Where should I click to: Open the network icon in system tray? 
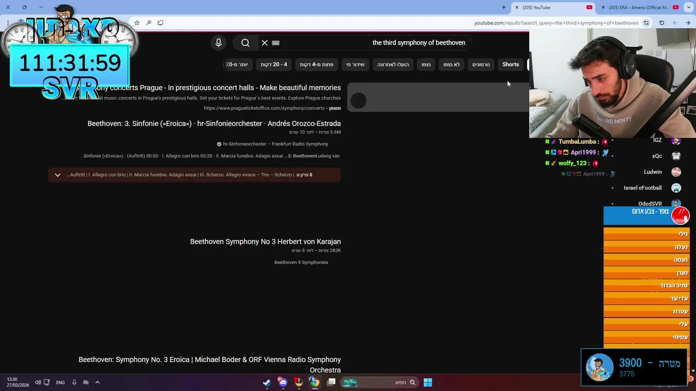(x=47, y=382)
